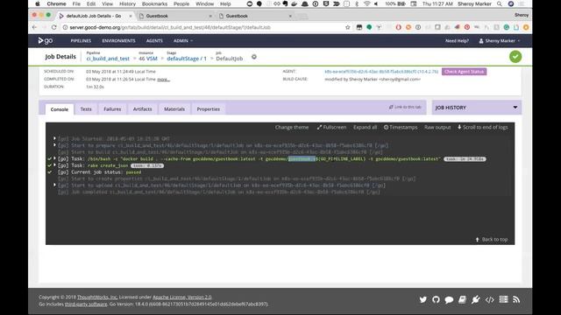561x315 pixels.
Task: Open the Chrome History menu
Action: pos(127,3)
